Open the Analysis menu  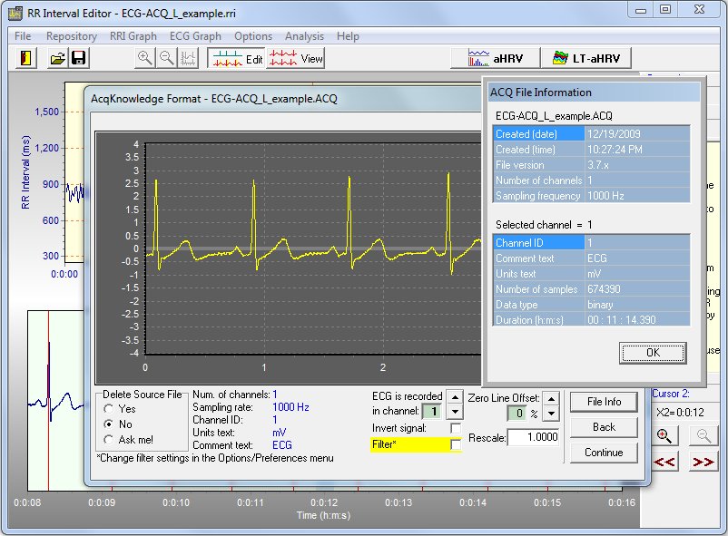click(304, 36)
